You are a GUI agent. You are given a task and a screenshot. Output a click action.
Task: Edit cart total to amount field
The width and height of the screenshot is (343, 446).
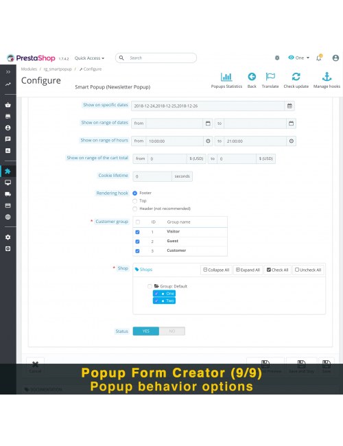coord(237,159)
